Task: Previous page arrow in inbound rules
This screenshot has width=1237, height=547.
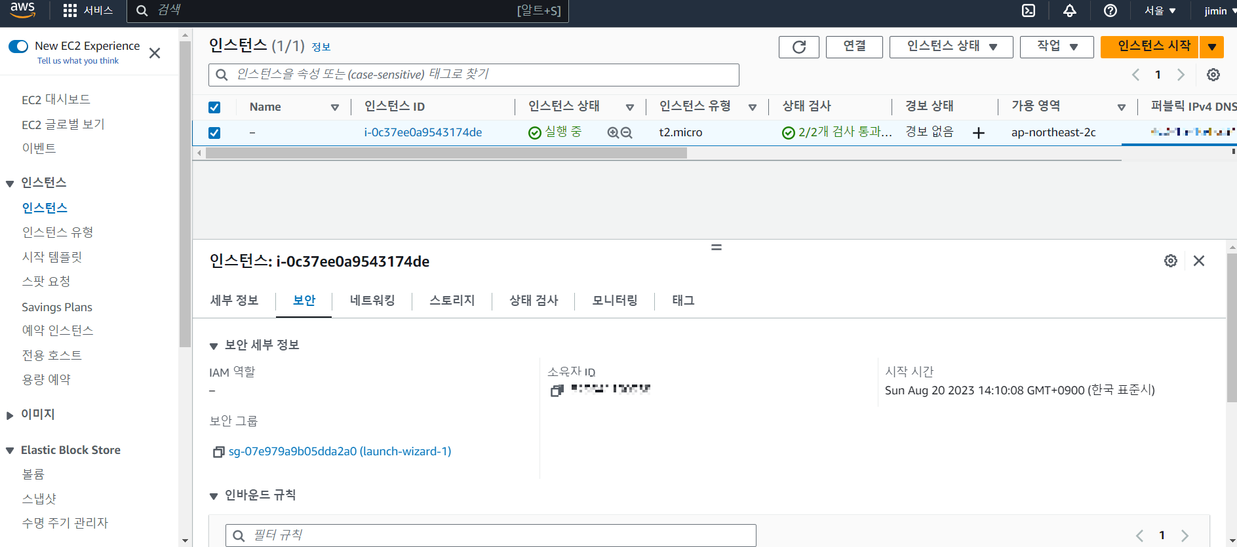Action: [x=1139, y=535]
